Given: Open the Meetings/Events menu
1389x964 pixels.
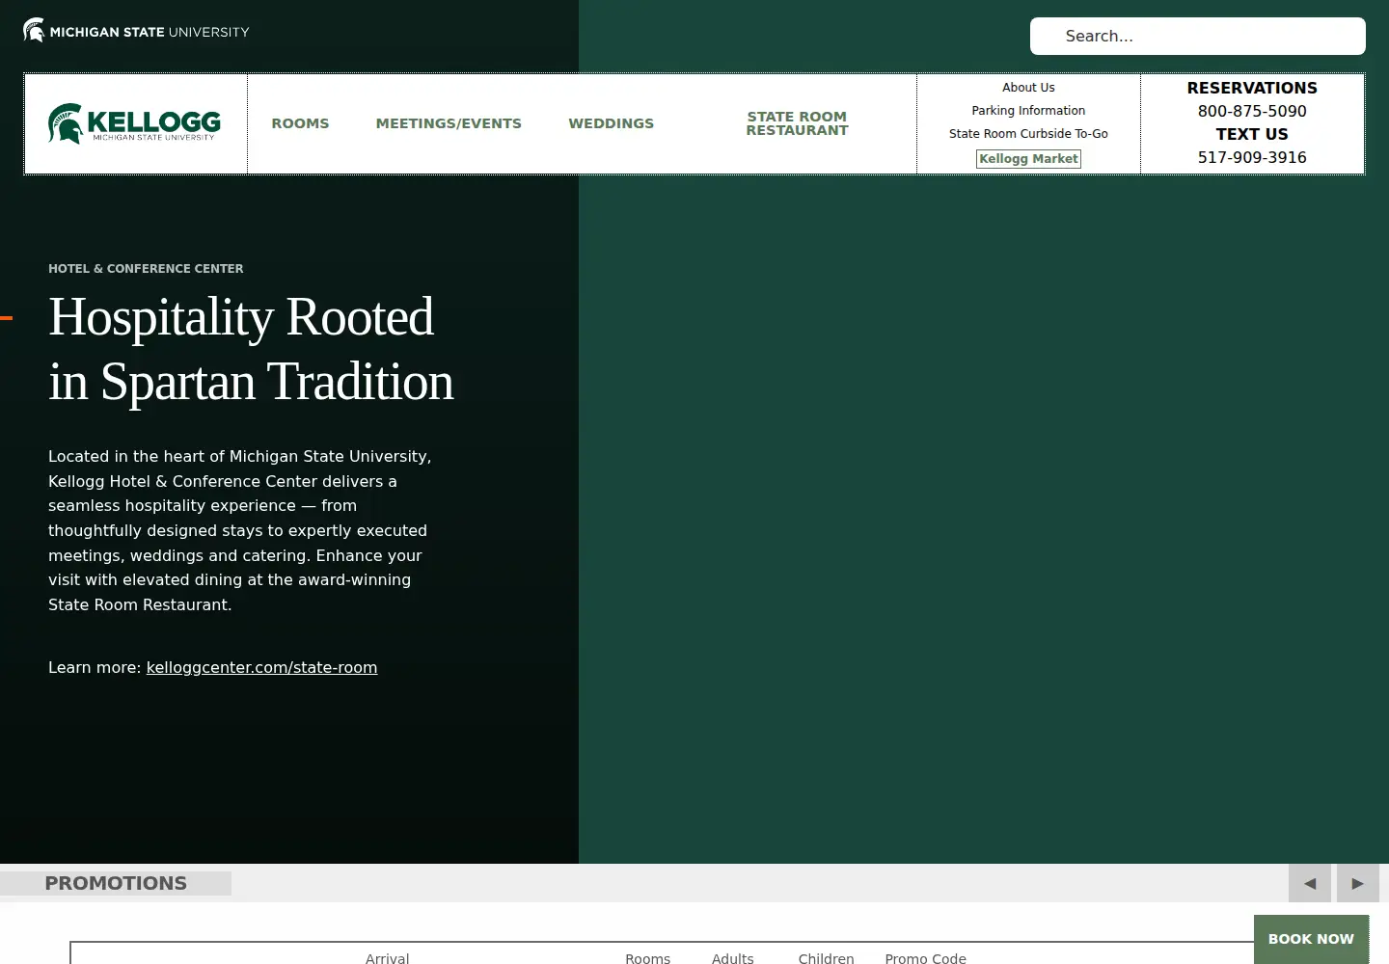Looking at the screenshot, I should coord(449,123).
